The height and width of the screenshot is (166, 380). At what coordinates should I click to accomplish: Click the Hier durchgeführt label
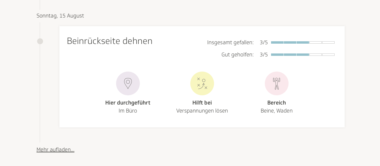tap(128, 103)
